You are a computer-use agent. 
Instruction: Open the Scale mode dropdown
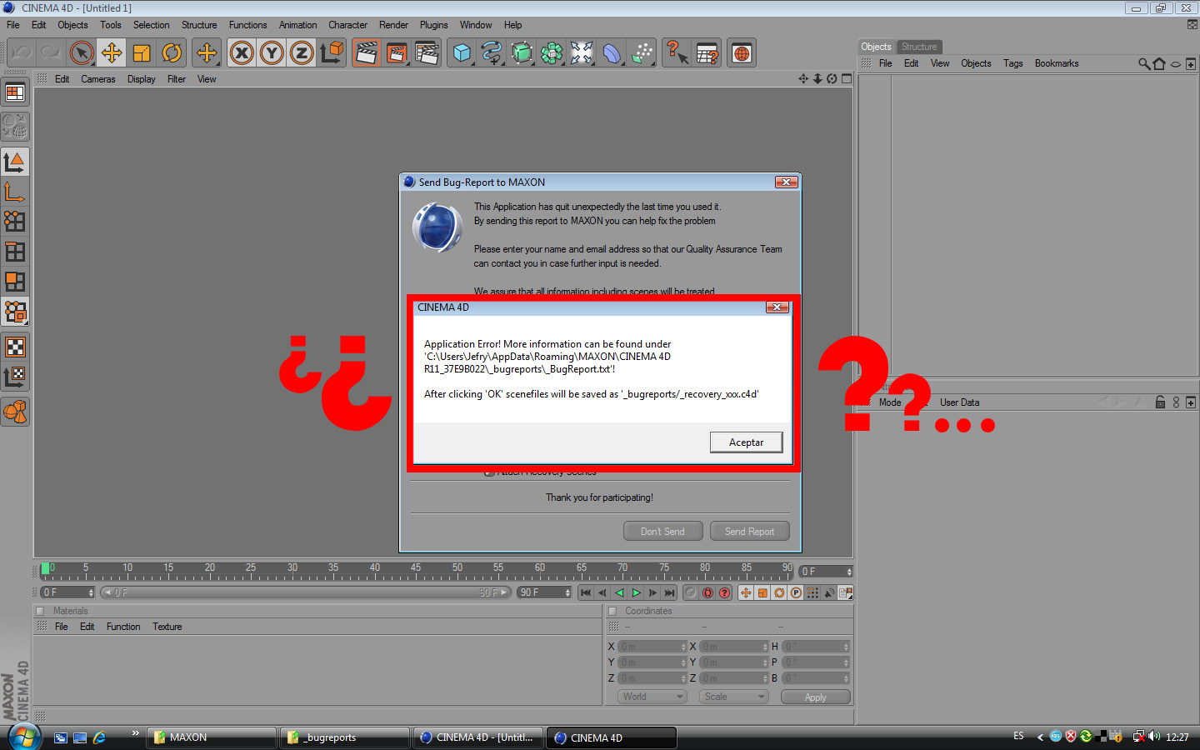point(733,697)
